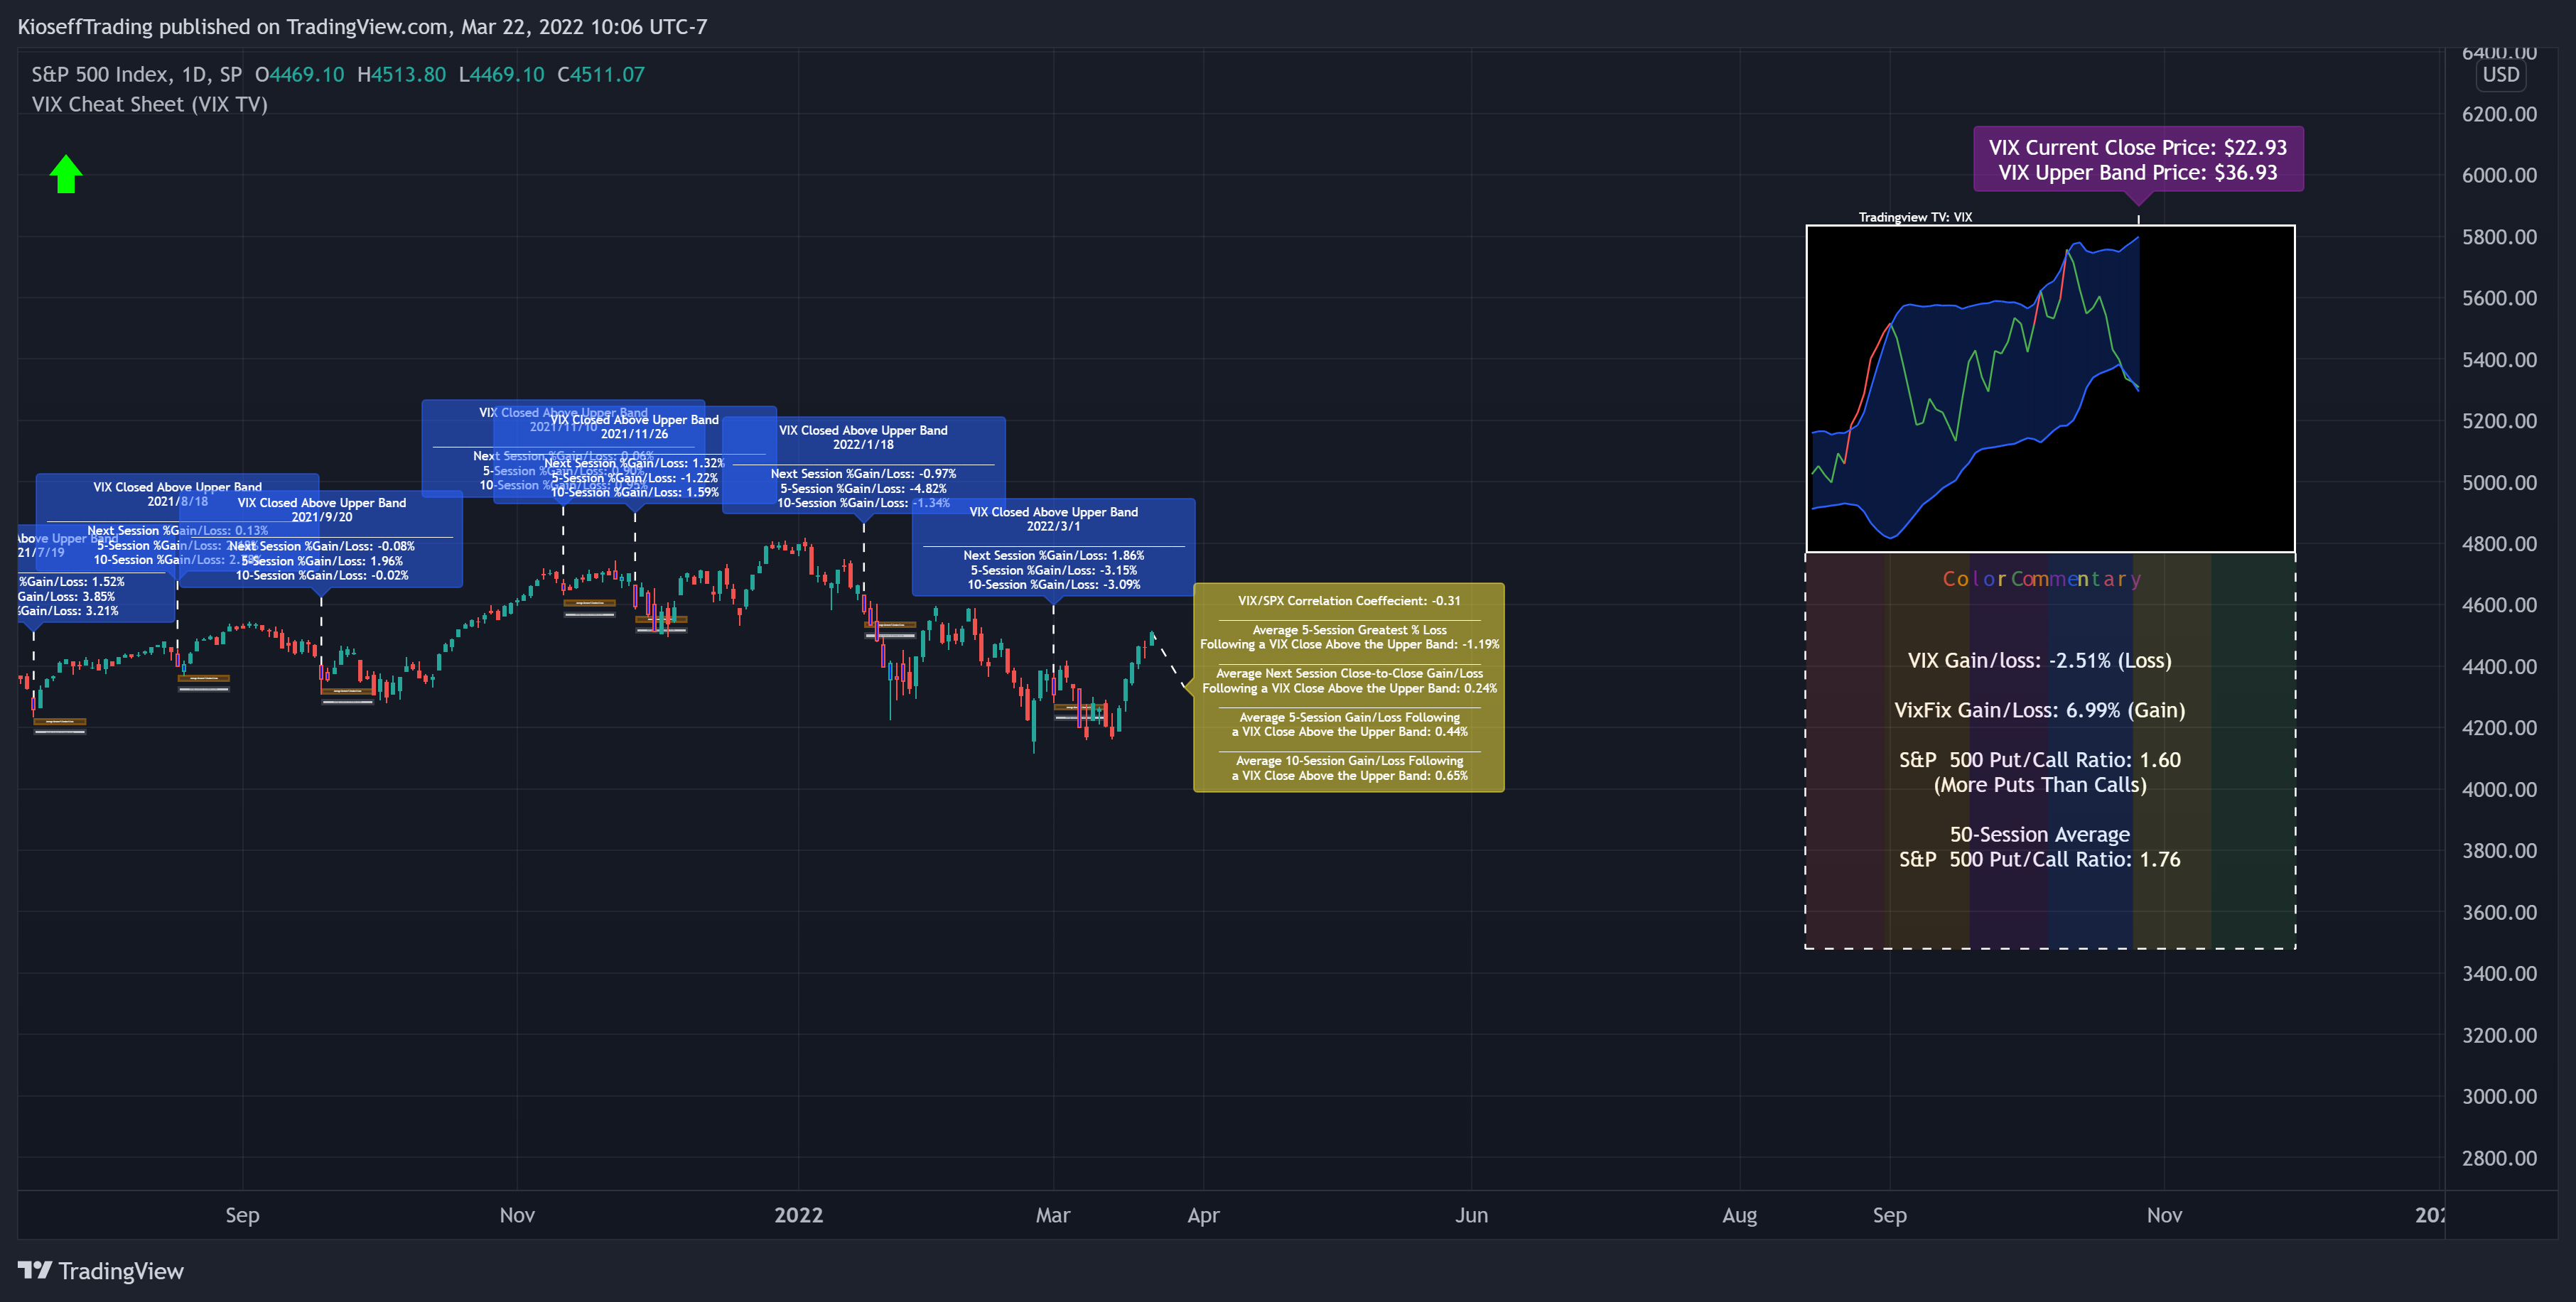
Task: Click the first Sep label on the time axis
Action: coord(242,1215)
